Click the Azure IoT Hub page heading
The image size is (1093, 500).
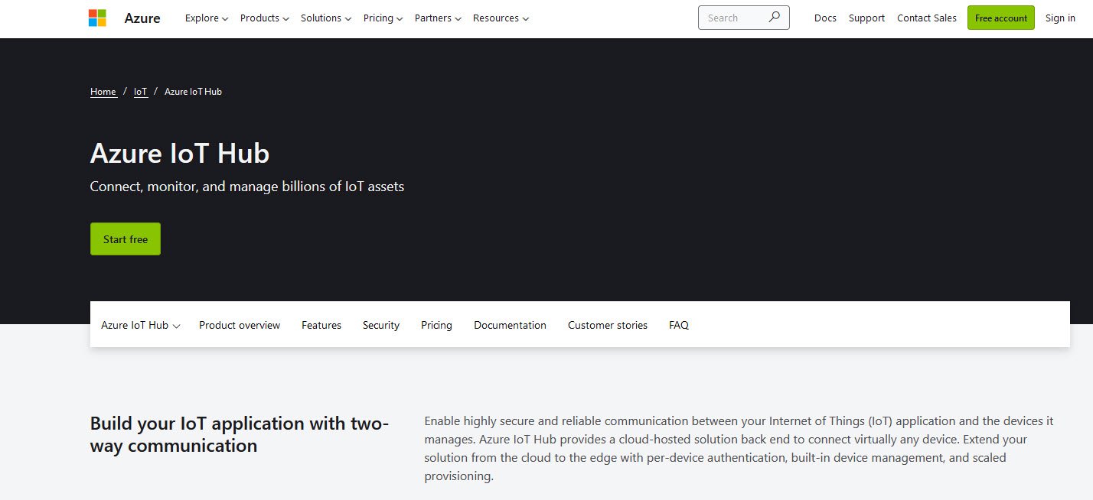[x=180, y=154]
